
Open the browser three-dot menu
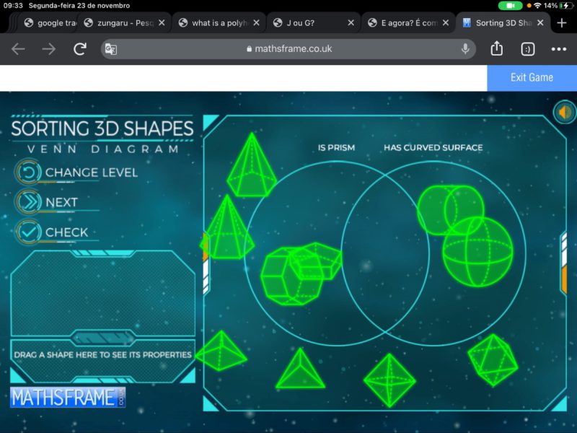coord(559,49)
